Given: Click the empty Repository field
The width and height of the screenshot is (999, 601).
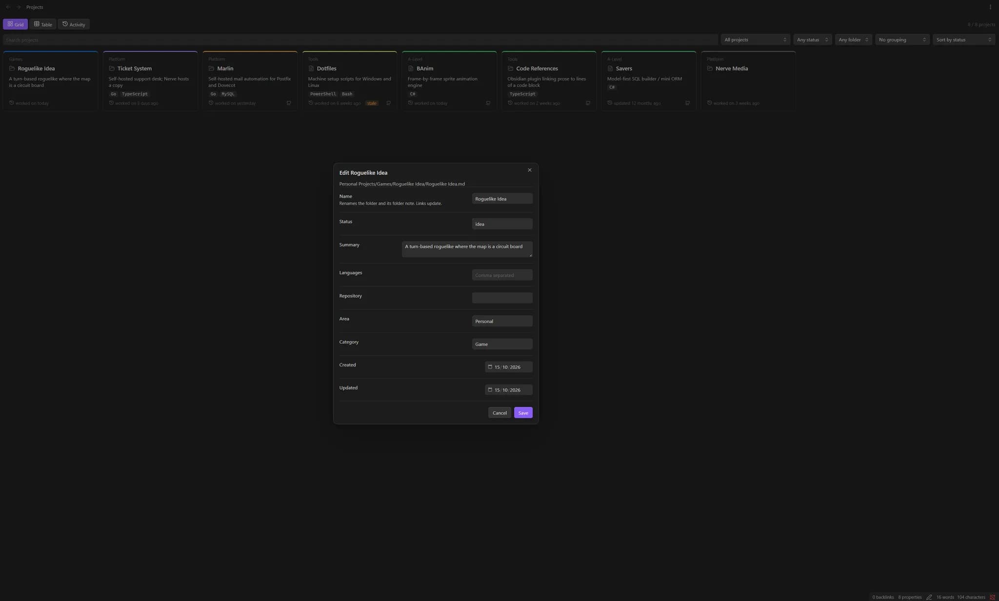Looking at the screenshot, I should pos(502,298).
